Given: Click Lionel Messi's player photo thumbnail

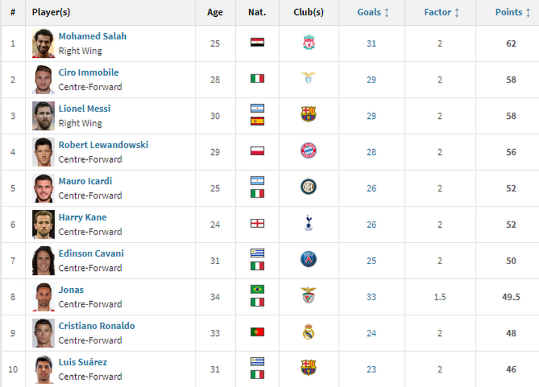Looking at the screenshot, I should (43, 116).
